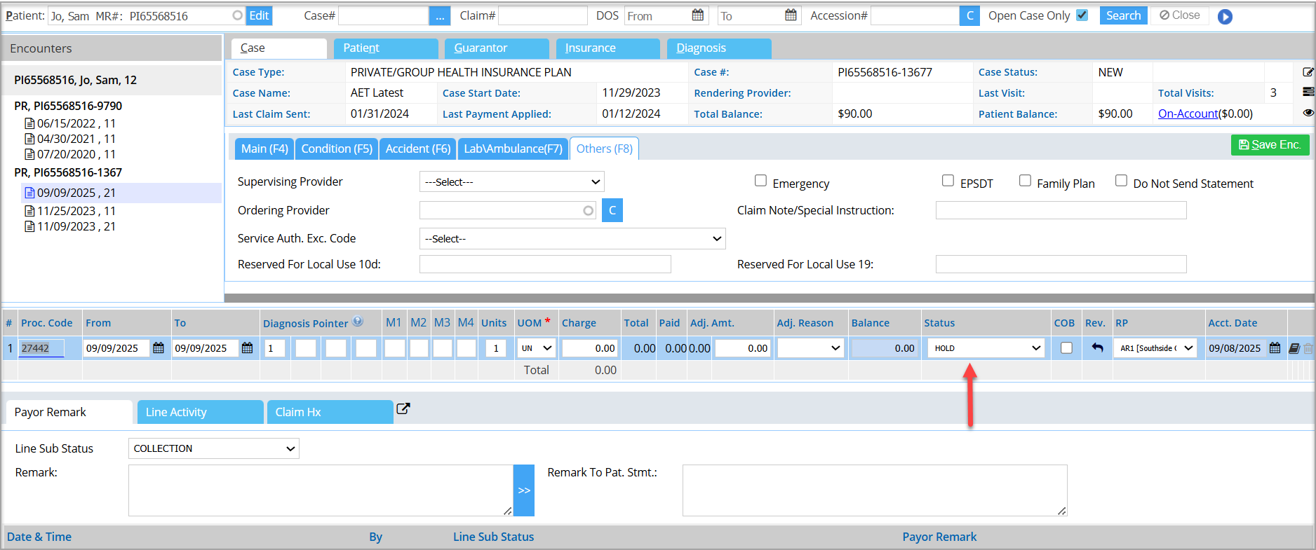This screenshot has height=550, width=1316.
Task: Click the book icon in the procedure row
Action: pos(1294,348)
